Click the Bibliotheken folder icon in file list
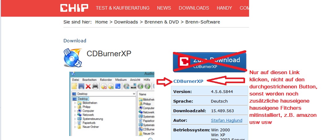The height and width of the screenshot is (140, 323). coord(141,100)
